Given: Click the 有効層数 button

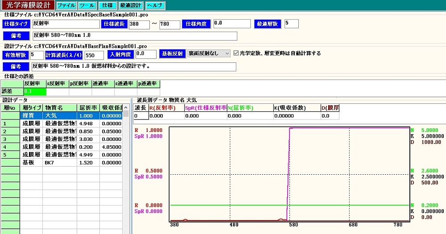Looking at the screenshot, I should pos(16,54).
